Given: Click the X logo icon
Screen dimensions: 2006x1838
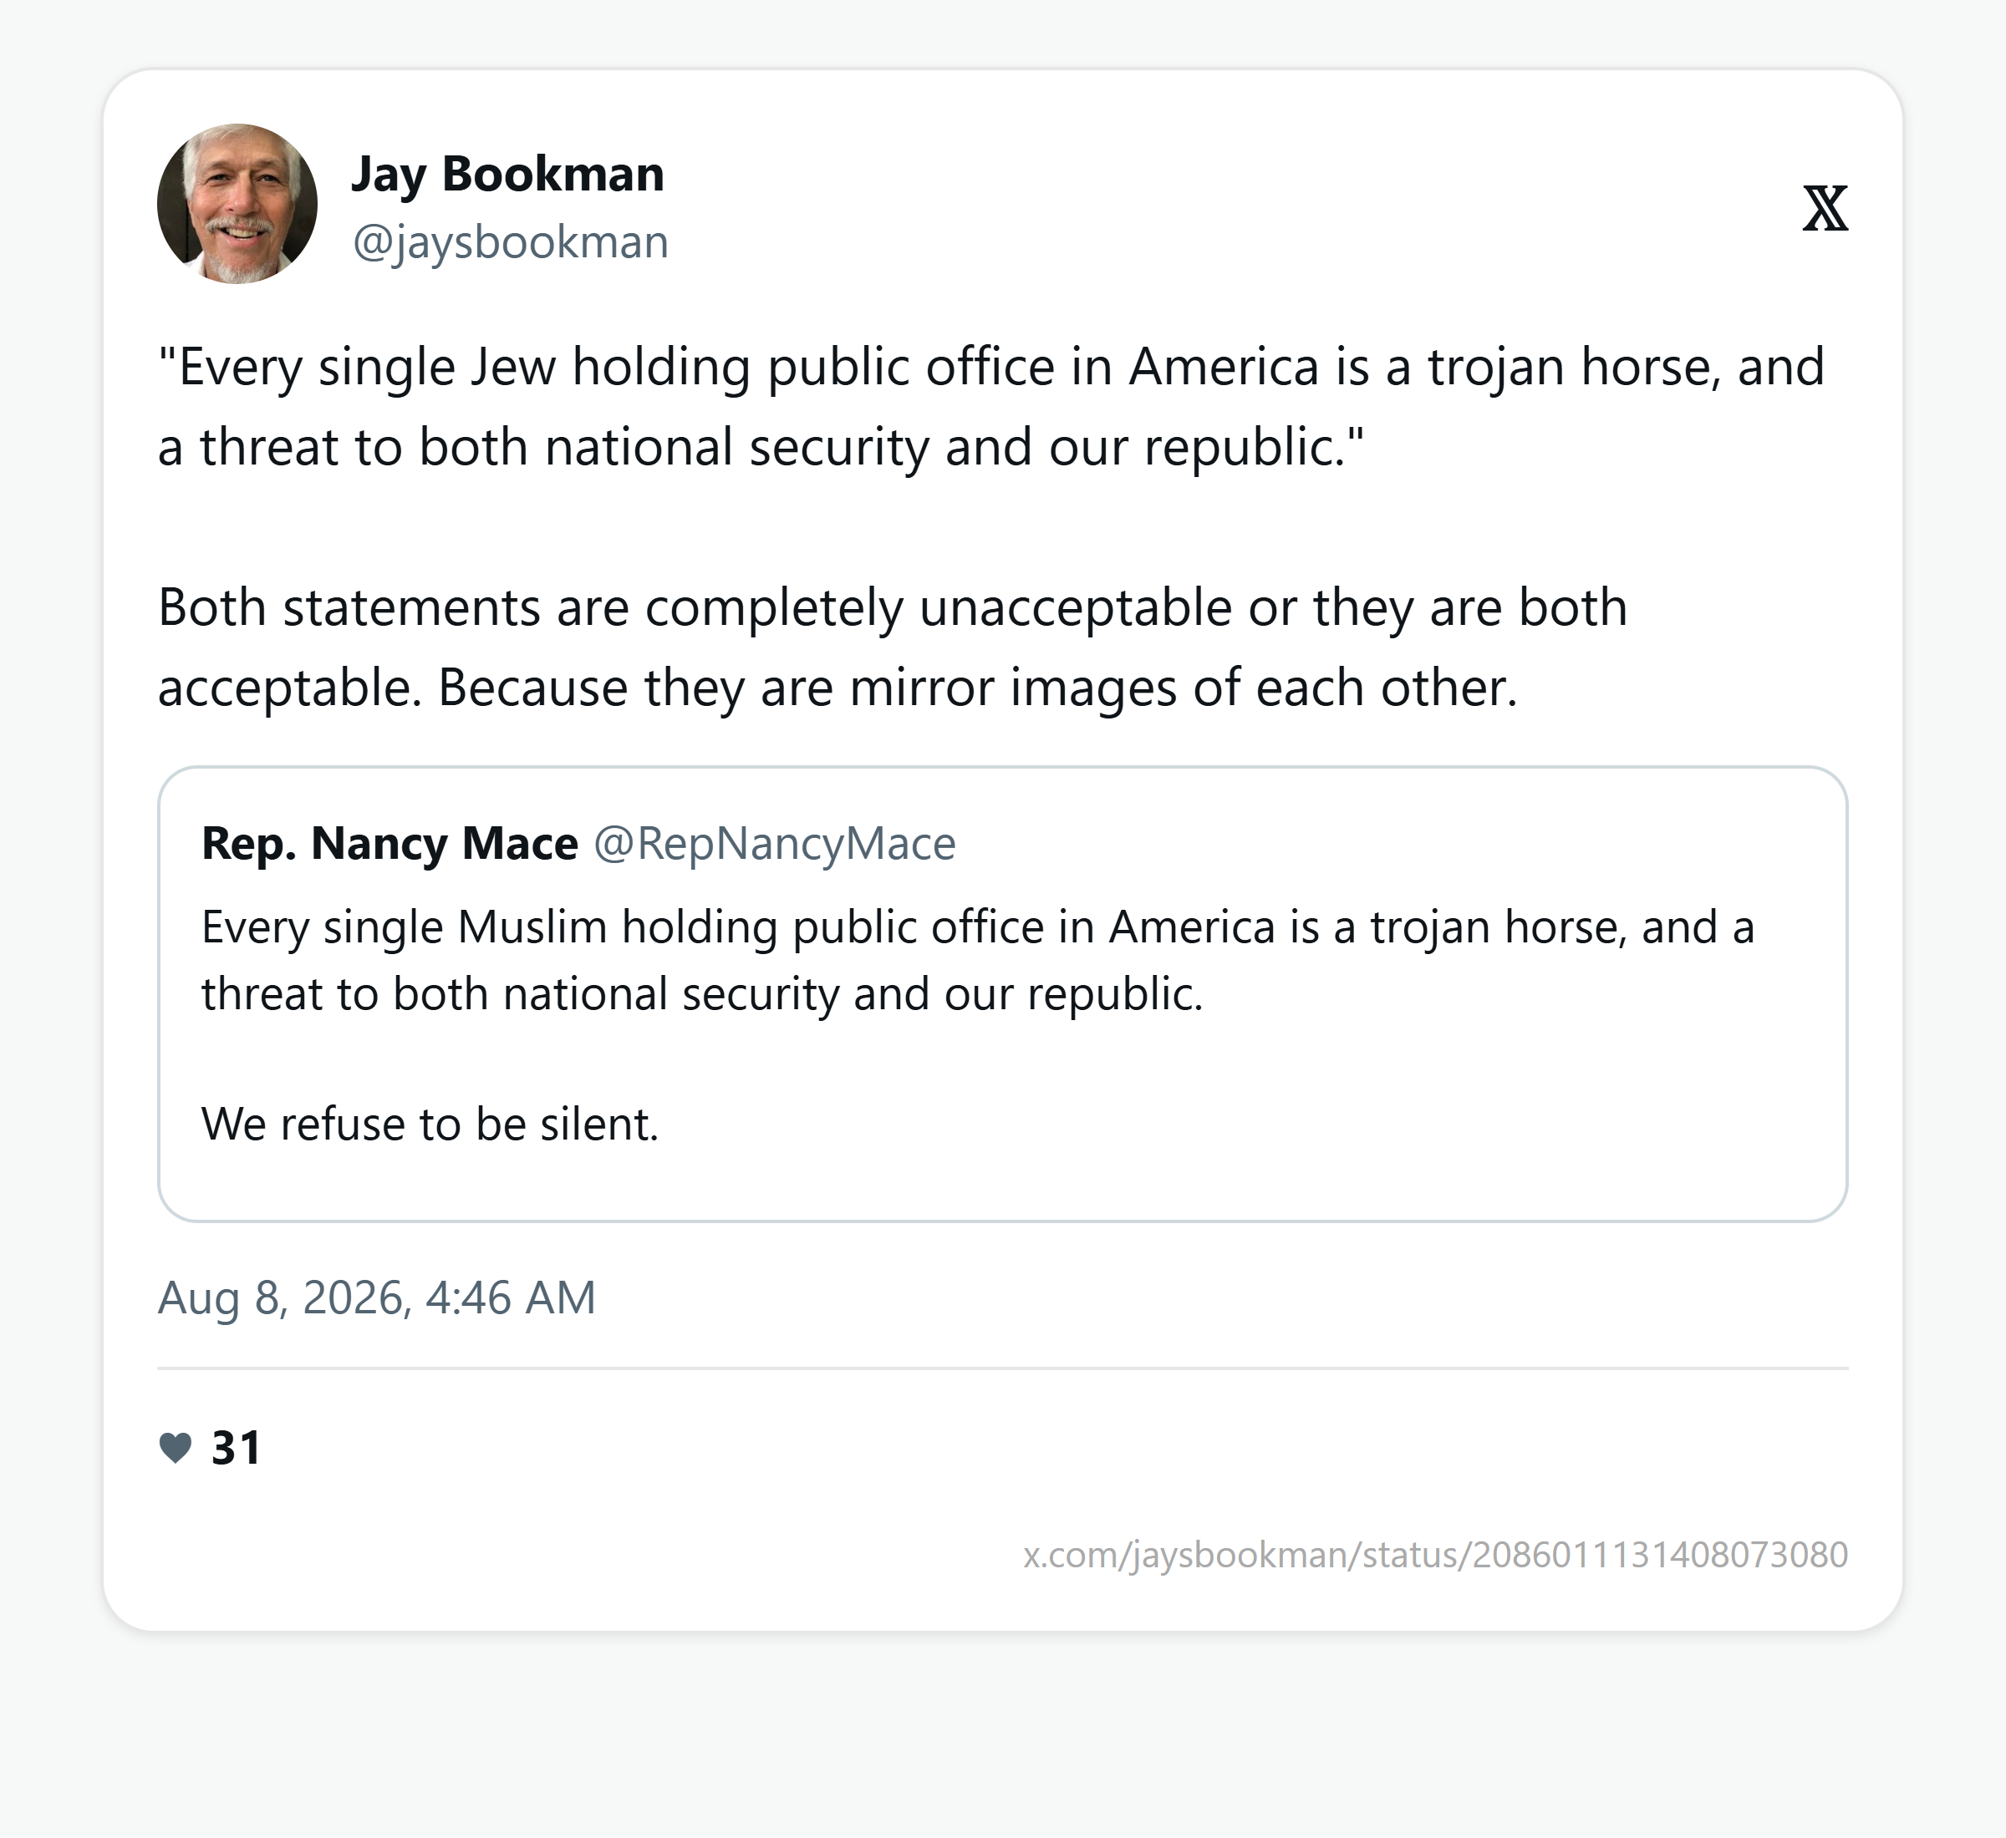Looking at the screenshot, I should coord(1825,209).
